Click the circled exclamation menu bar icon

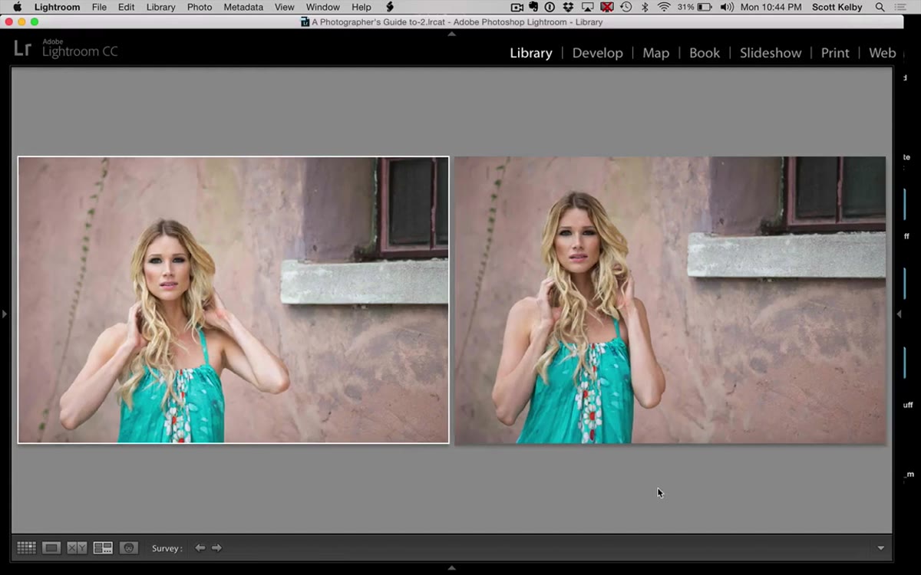pyautogui.click(x=550, y=7)
